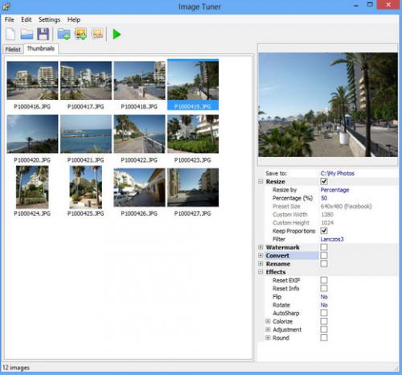Change Resize by Percentage value
The height and width of the screenshot is (375, 402).
334,190
